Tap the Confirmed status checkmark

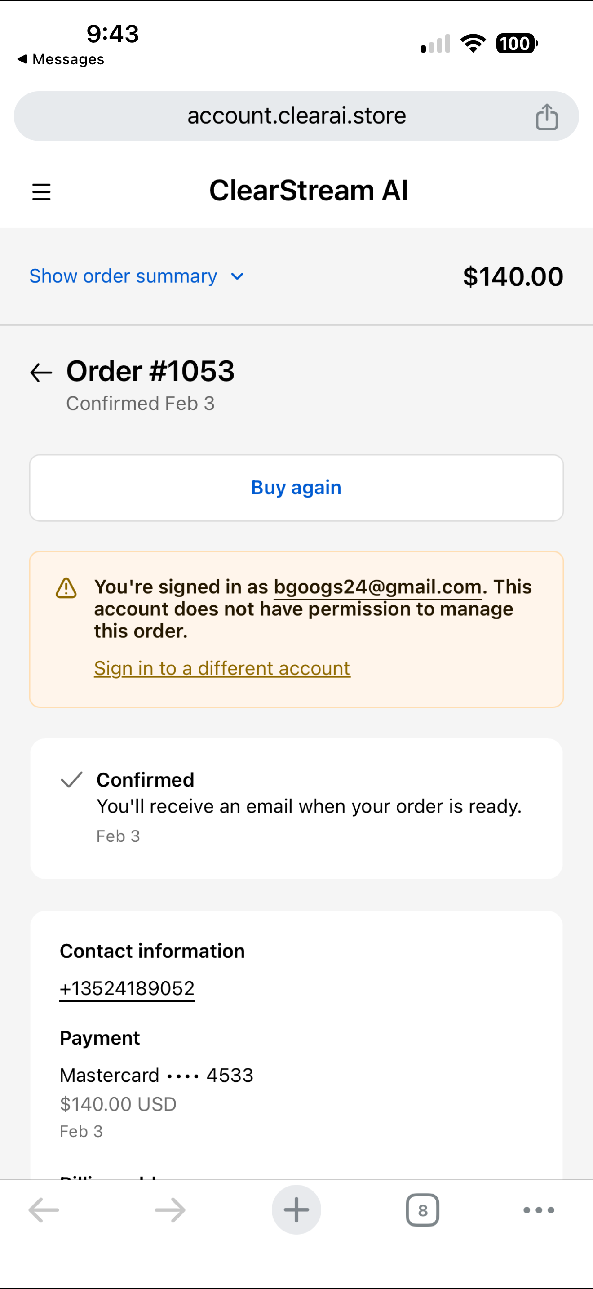(x=71, y=780)
